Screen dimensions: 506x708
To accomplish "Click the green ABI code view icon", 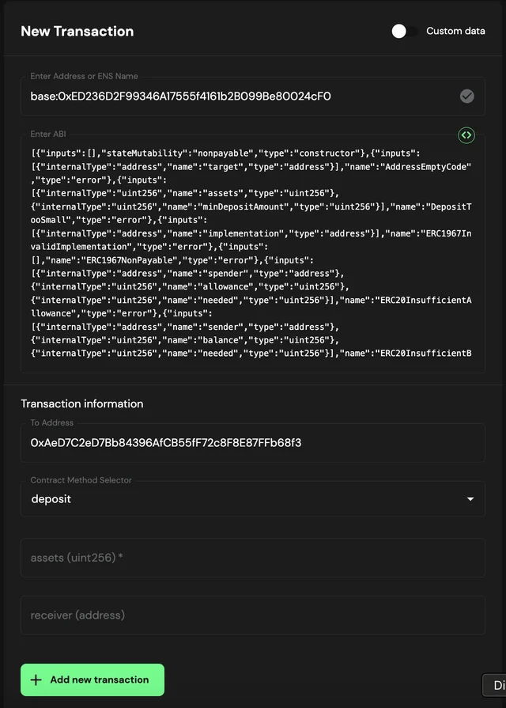I will pyautogui.click(x=466, y=135).
